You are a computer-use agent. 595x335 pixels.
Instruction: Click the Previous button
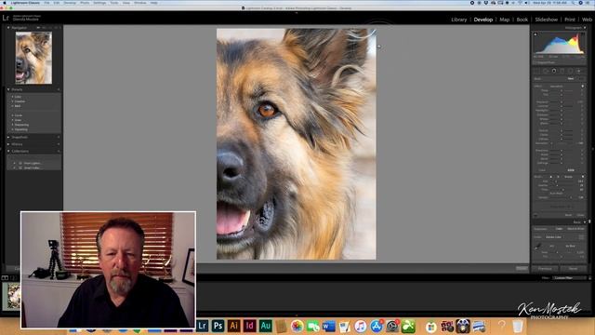pos(545,269)
